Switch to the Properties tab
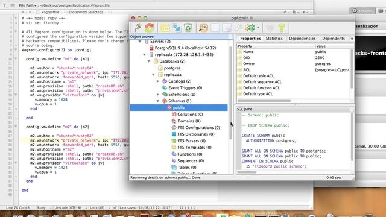Screen dimensions: 386x217 tap(250, 39)
